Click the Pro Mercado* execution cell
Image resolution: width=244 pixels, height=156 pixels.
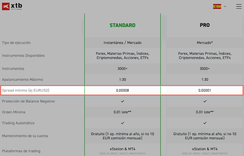click(205, 42)
